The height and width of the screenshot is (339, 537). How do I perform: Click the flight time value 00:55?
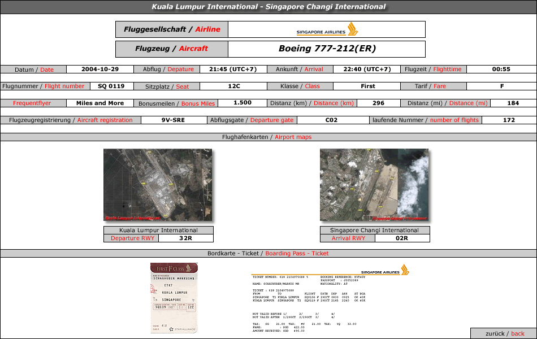point(501,69)
